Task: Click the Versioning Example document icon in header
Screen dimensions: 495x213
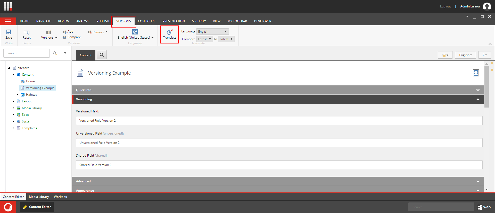Action: pos(80,73)
